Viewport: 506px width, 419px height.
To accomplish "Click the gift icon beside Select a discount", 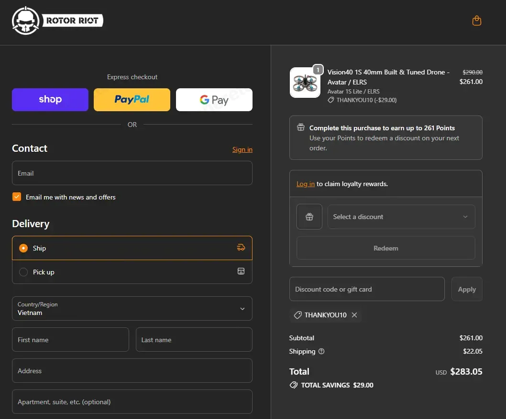I will click(x=309, y=217).
